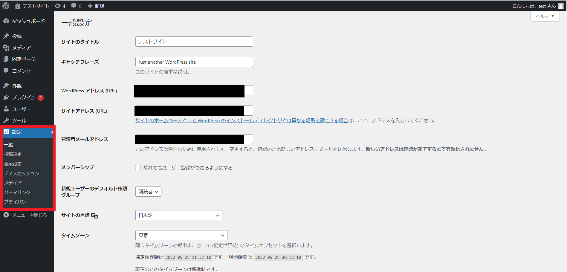Click the ユーザー user icon in sidebar

(x=6, y=109)
